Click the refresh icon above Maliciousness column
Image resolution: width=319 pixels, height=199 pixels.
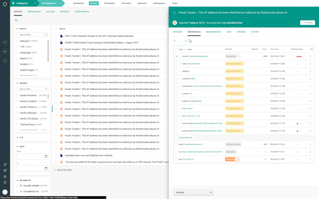pyautogui.click(x=312, y=49)
